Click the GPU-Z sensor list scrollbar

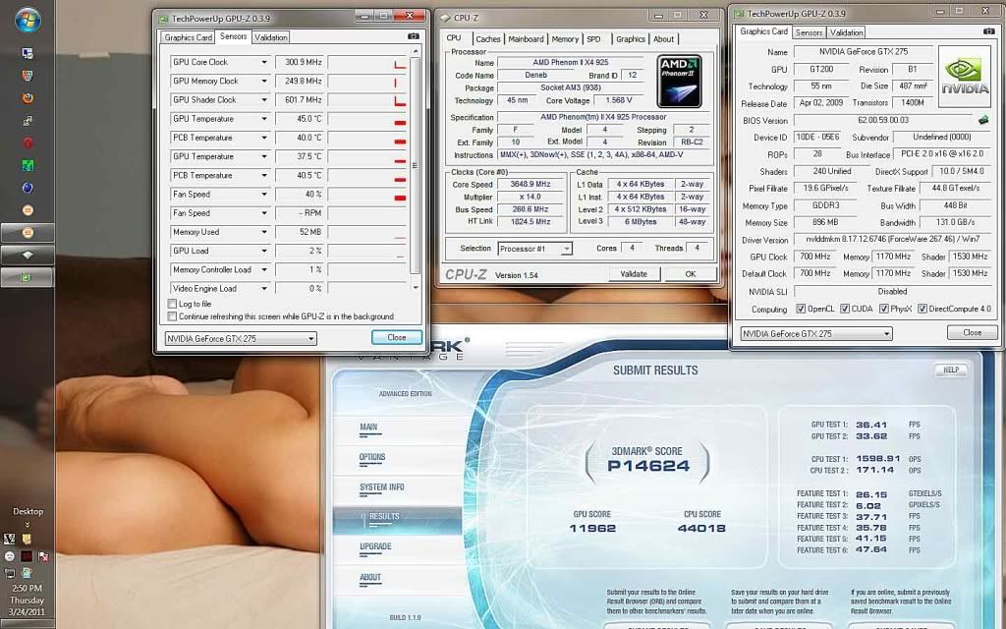[x=416, y=165]
